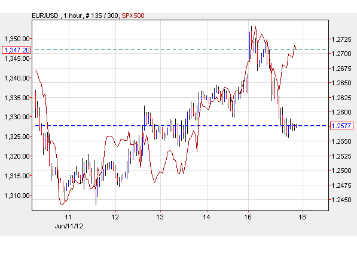Image resolution: width=357 pixels, height=254 pixels.
Task: Click the 1.2525 right axis label
Action: click(x=341, y=156)
